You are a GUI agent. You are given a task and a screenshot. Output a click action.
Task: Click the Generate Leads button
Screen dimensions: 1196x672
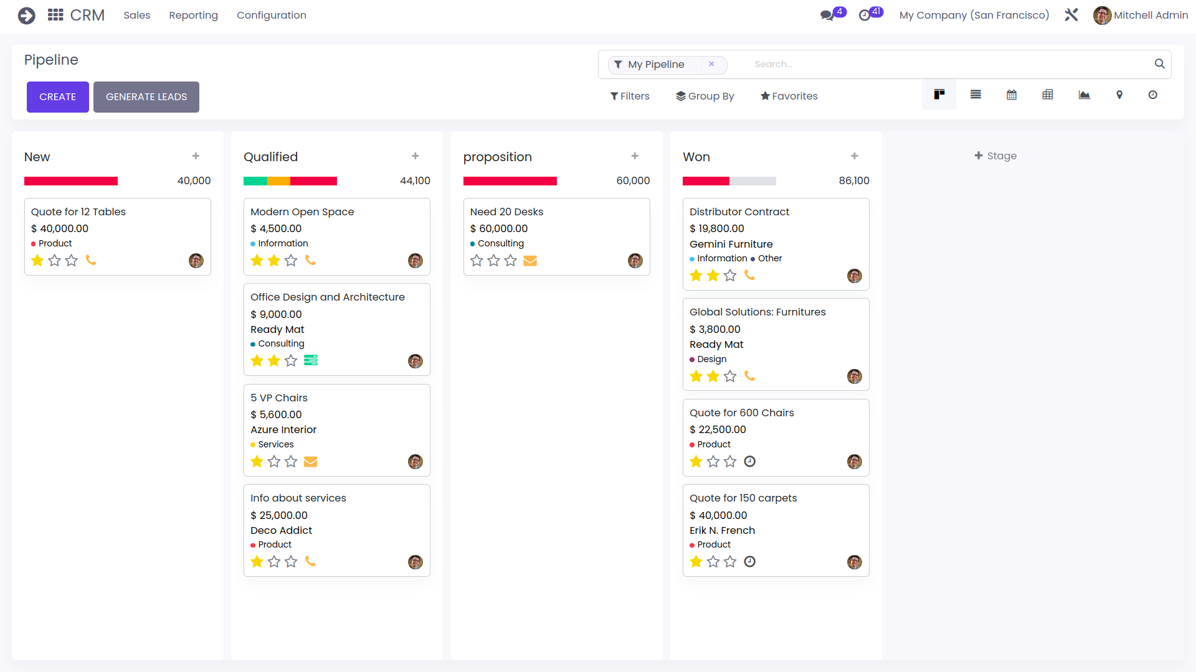click(146, 96)
